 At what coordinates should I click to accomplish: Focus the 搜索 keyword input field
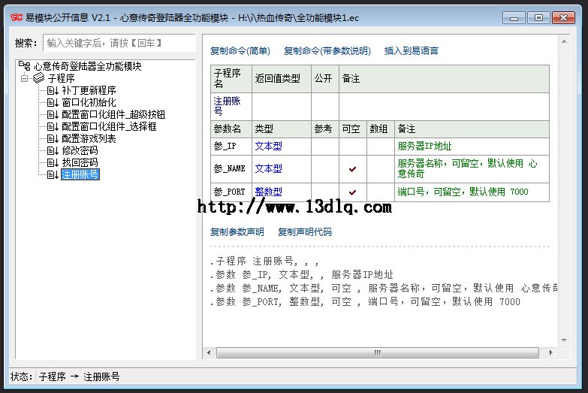click(119, 43)
